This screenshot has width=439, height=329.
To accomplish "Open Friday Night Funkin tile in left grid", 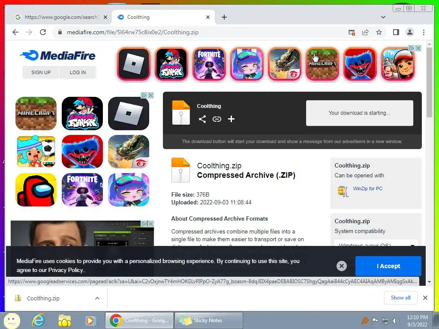I will (x=82, y=113).
